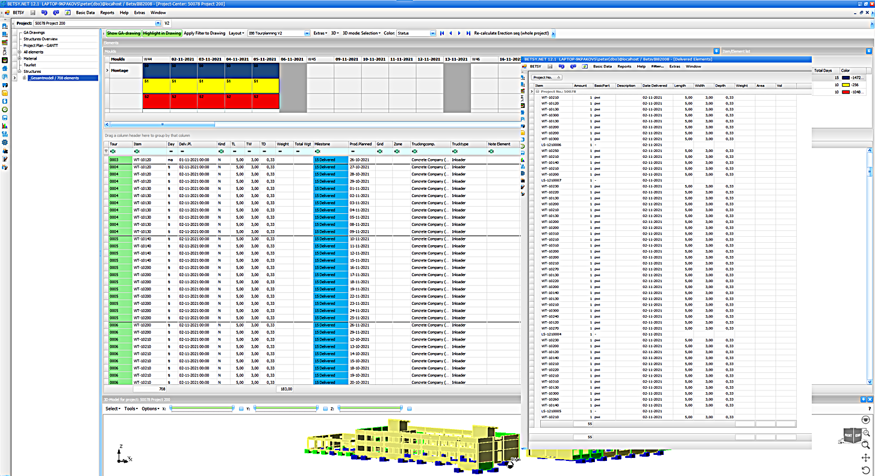The height and width of the screenshot is (476, 875).
Task: Go to last record navigation arrow
Action: 468,33
